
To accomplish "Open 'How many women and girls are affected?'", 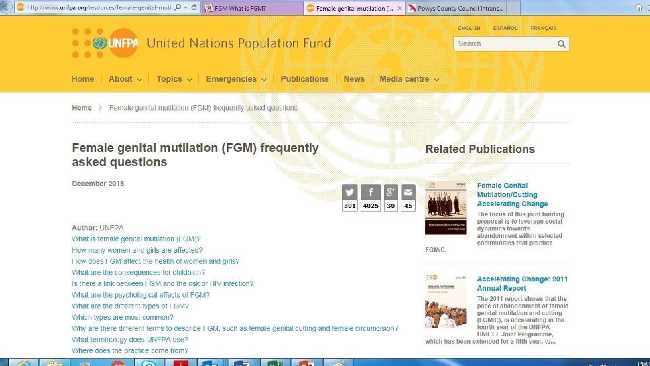I will click(x=137, y=250).
